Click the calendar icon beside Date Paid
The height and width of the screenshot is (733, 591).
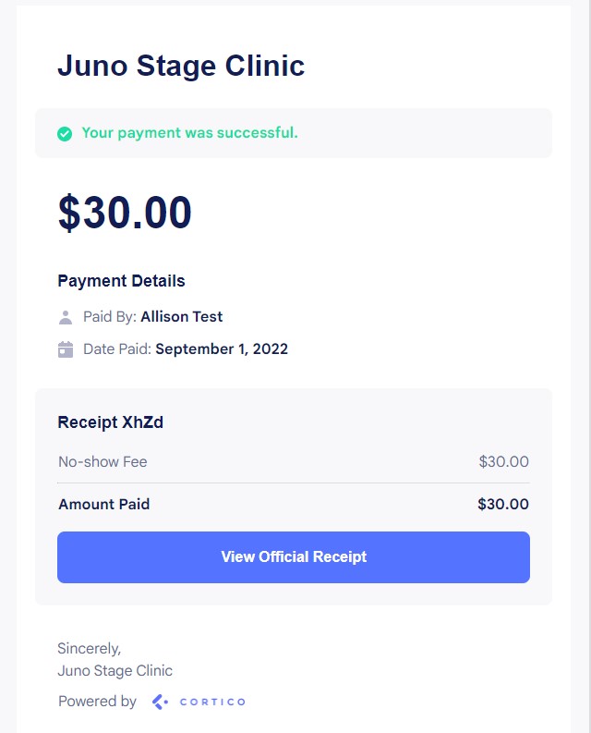66,349
